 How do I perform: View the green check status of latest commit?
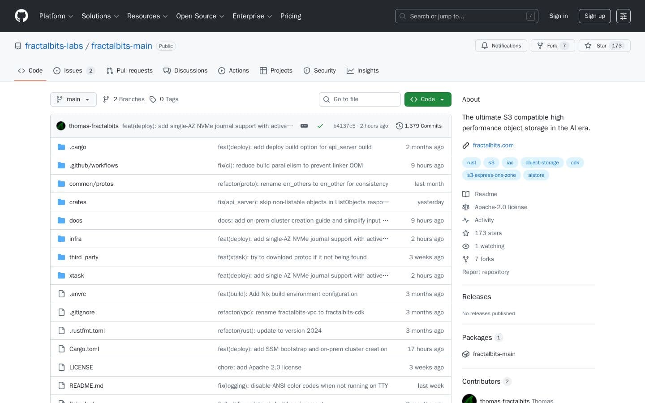pos(320,126)
